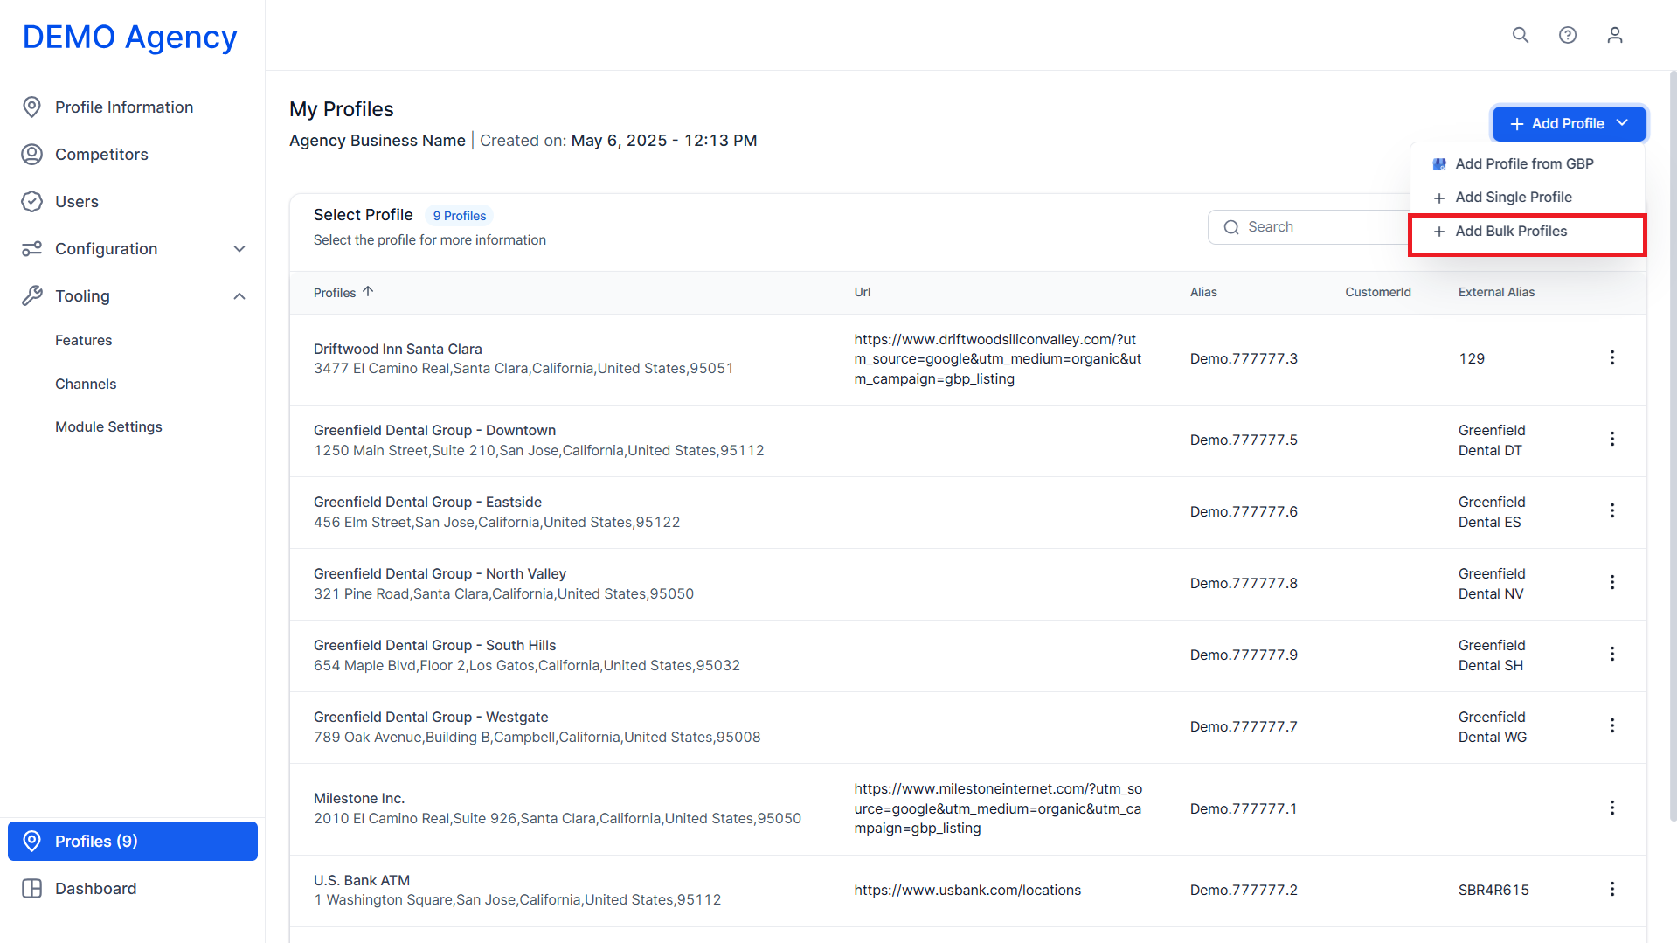Click the Dashboard layout icon
This screenshot has width=1677, height=943.
(32, 888)
